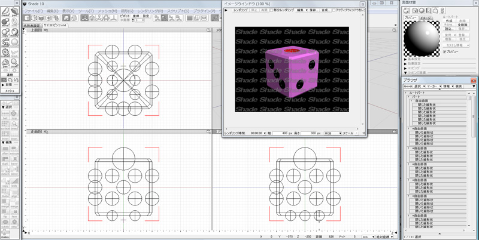Open the マーカー dropdown in browser

433,87
